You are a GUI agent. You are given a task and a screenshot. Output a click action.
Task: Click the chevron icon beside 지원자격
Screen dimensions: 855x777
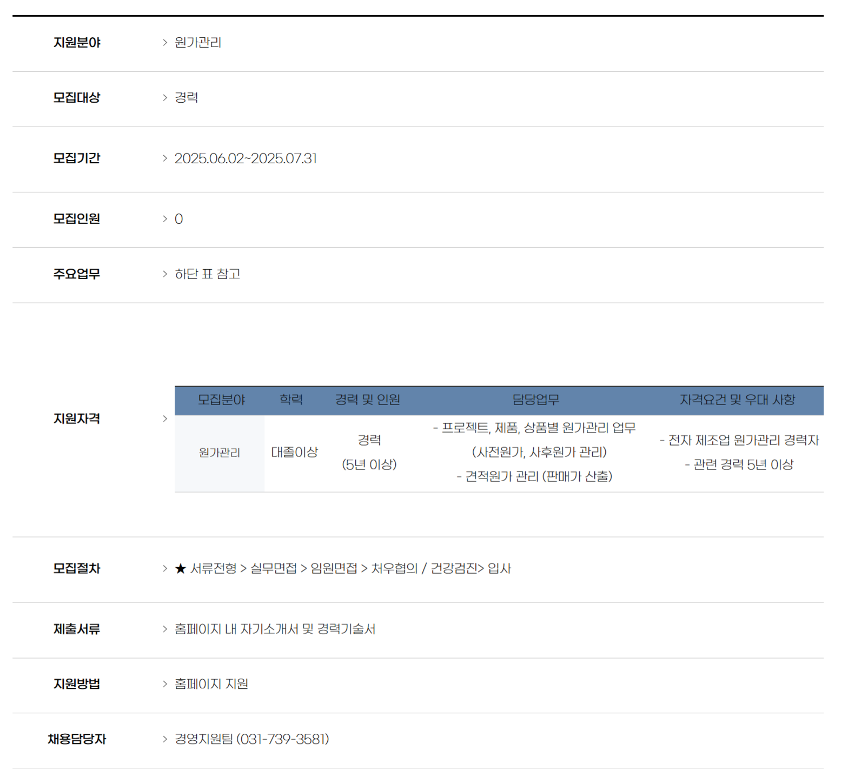[165, 419]
